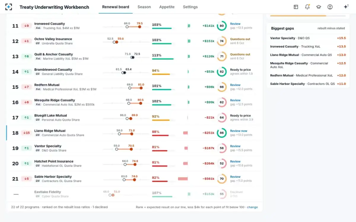This screenshot has width=356, height=222.
Task: Open Mesquite Ridge Casualty entry in Biggest gaps
Action: 308,65
